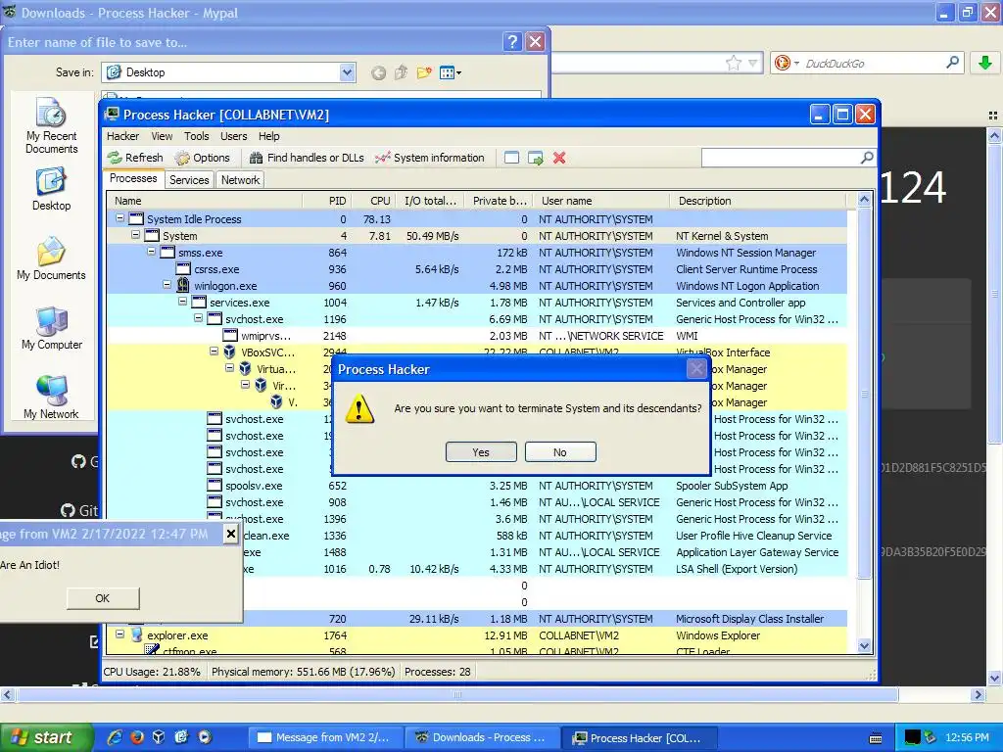The width and height of the screenshot is (1003, 752).
Task: Open the Help menu
Action: 268,136
